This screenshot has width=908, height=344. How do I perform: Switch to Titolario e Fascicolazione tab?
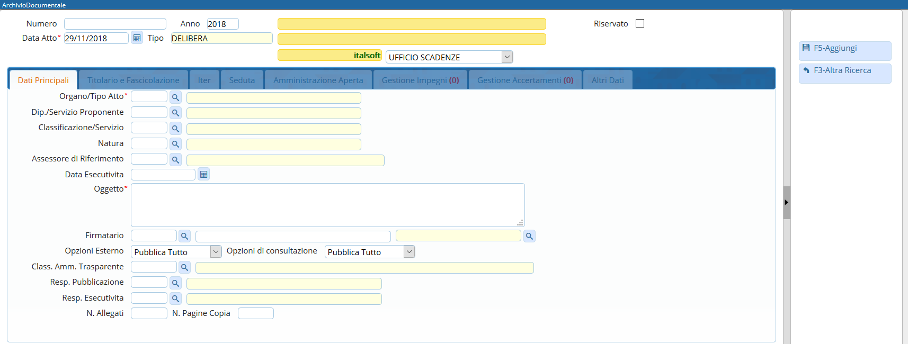pos(133,80)
